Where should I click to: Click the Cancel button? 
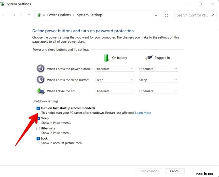click(x=175, y=171)
